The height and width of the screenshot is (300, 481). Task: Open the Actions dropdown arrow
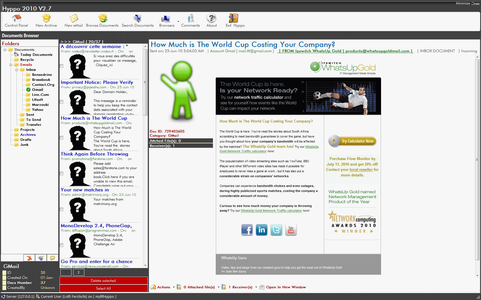(174, 287)
